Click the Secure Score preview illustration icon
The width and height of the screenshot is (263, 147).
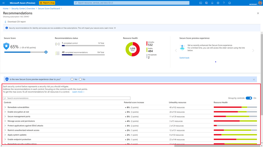(x=182, y=47)
